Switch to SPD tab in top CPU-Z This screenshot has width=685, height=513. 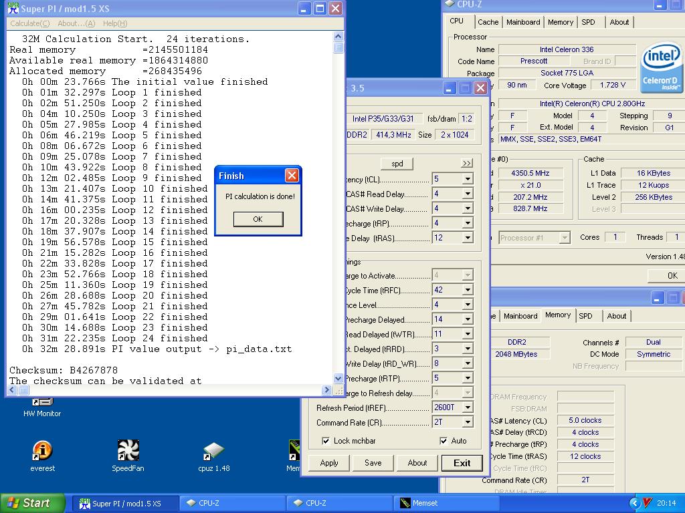click(x=589, y=22)
